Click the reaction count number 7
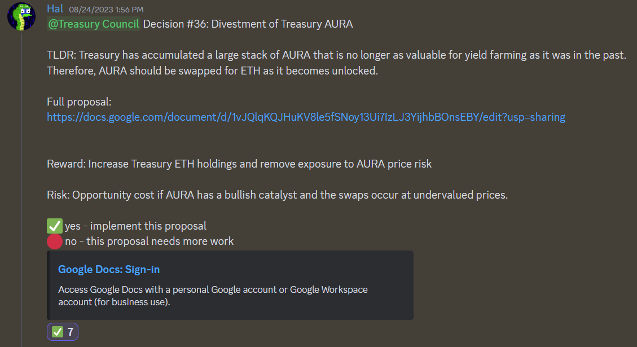The image size is (637, 347). tap(71, 332)
